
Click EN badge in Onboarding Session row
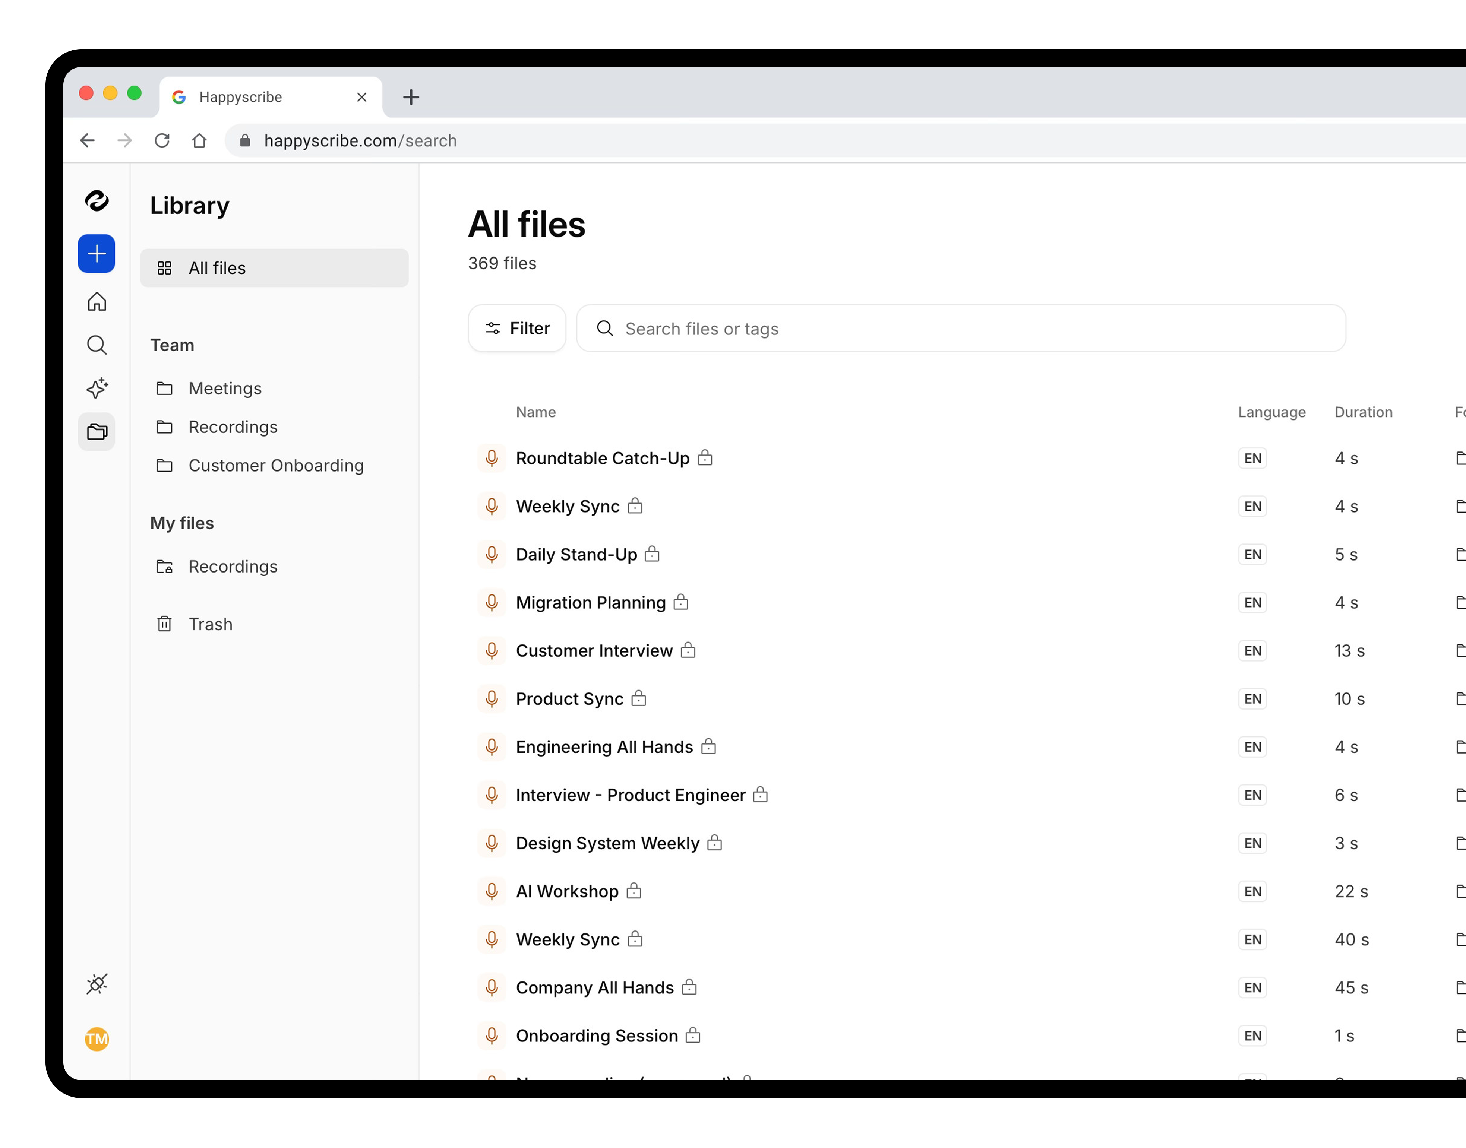coord(1252,1036)
